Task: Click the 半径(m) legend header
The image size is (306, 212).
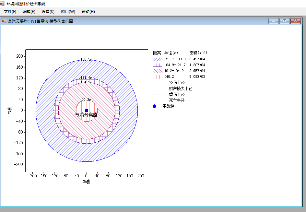Action: tap(171, 53)
